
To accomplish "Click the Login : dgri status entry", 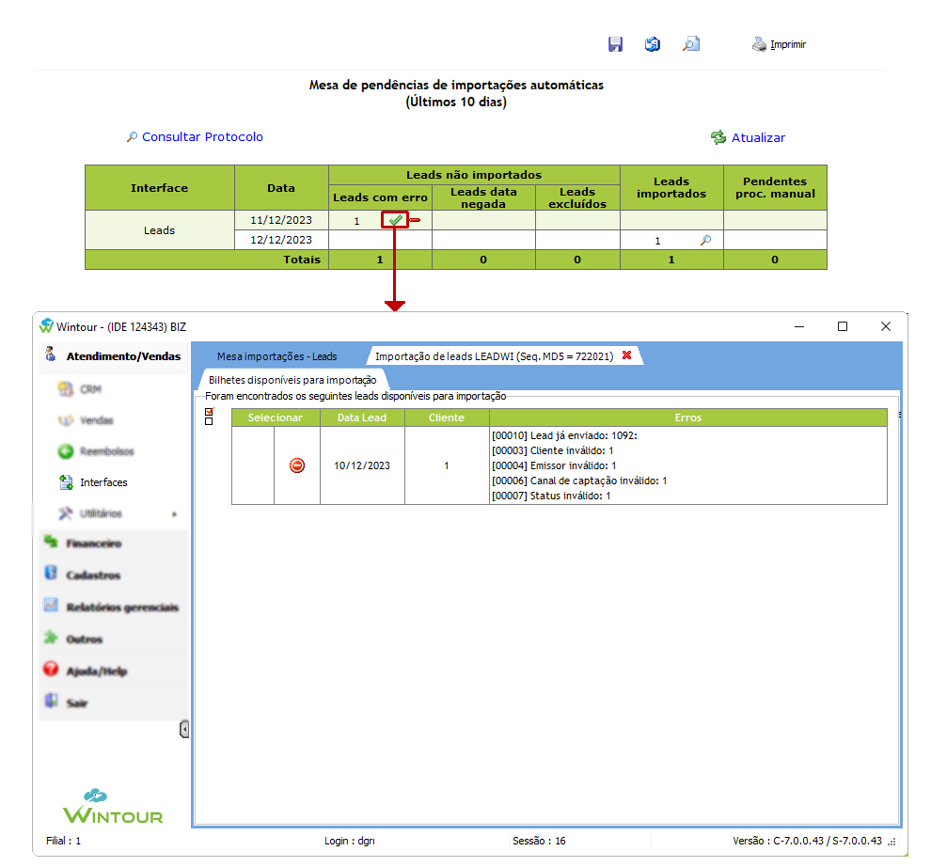I will [349, 841].
